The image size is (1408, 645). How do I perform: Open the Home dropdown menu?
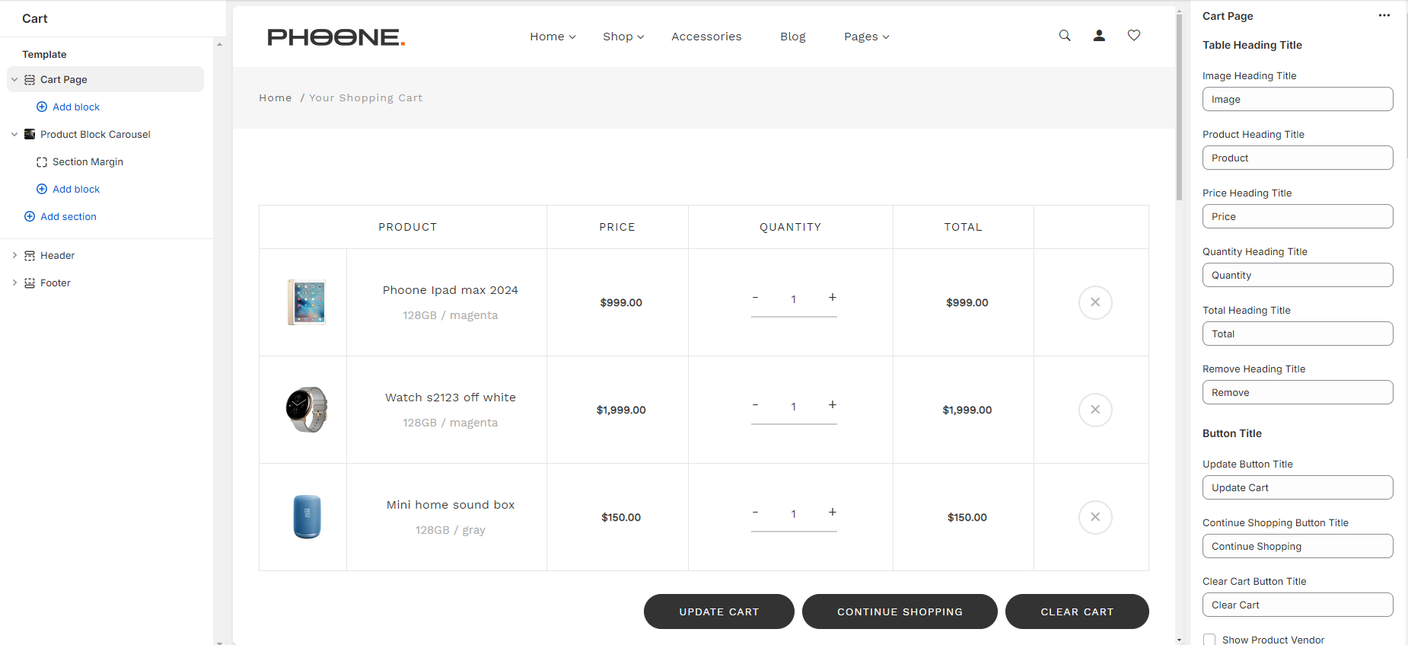(553, 37)
